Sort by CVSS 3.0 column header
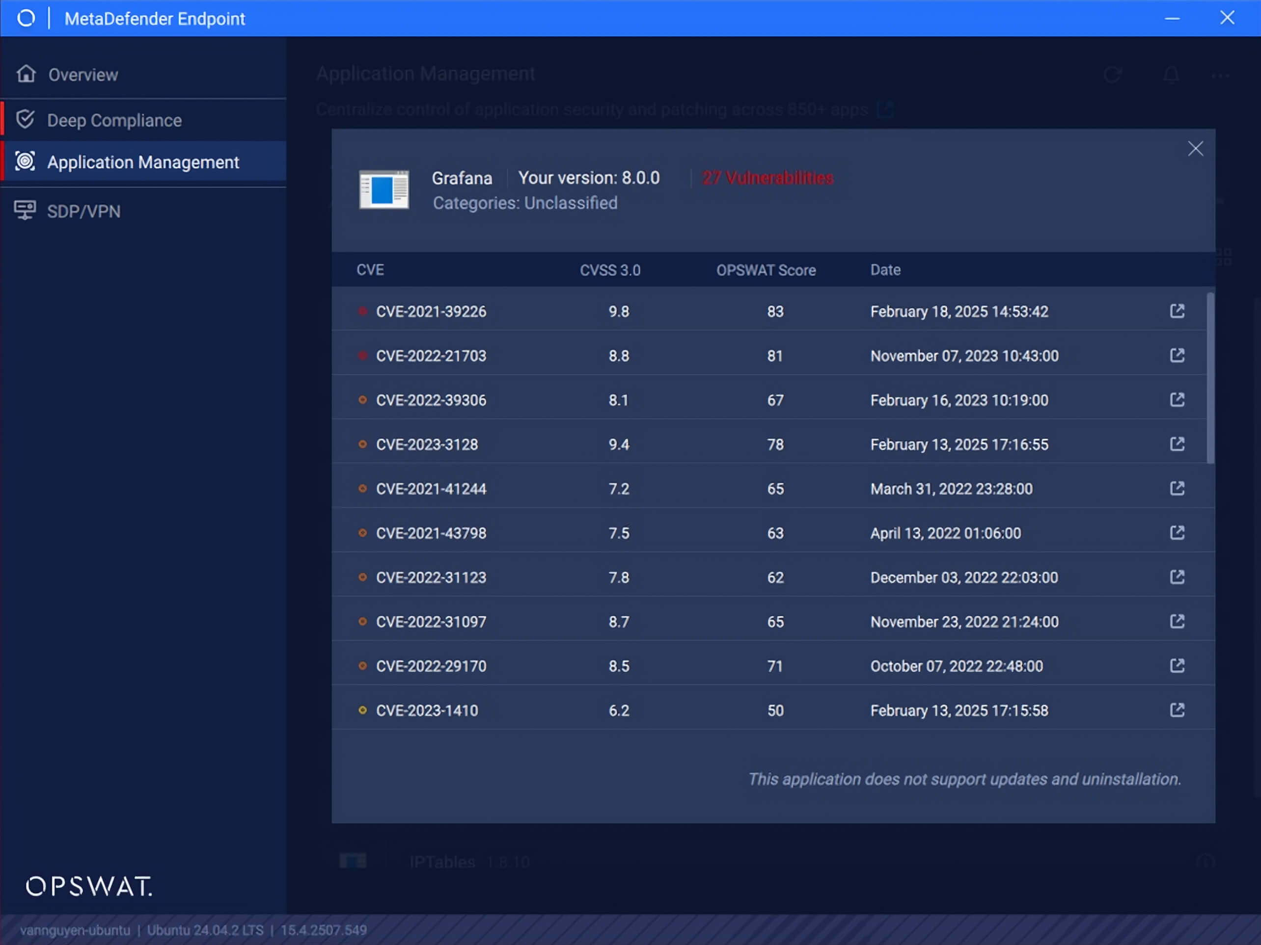This screenshot has width=1261, height=945. [610, 270]
